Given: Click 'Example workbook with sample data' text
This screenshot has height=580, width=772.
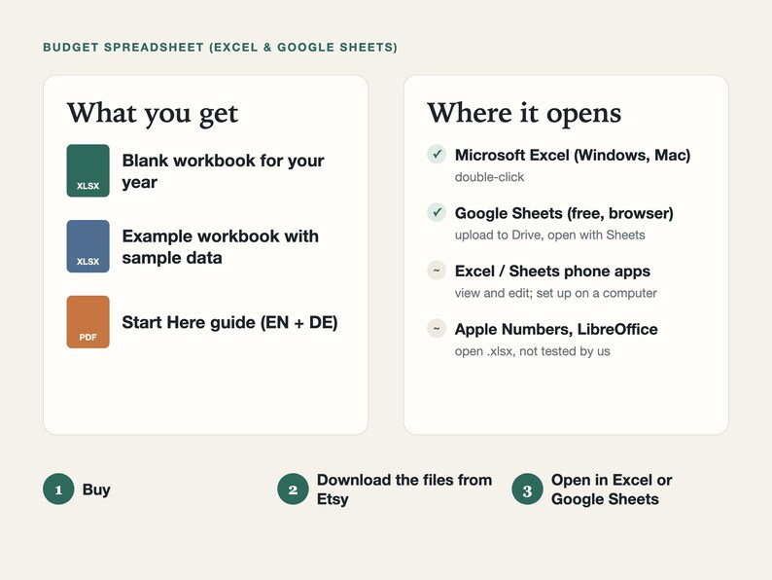Looking at the screenshot, I should click(x=221, y=247).
